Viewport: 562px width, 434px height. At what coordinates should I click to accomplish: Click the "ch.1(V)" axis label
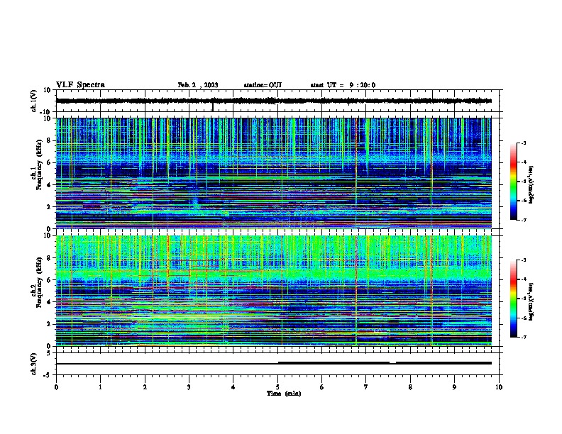coord(33,101)
